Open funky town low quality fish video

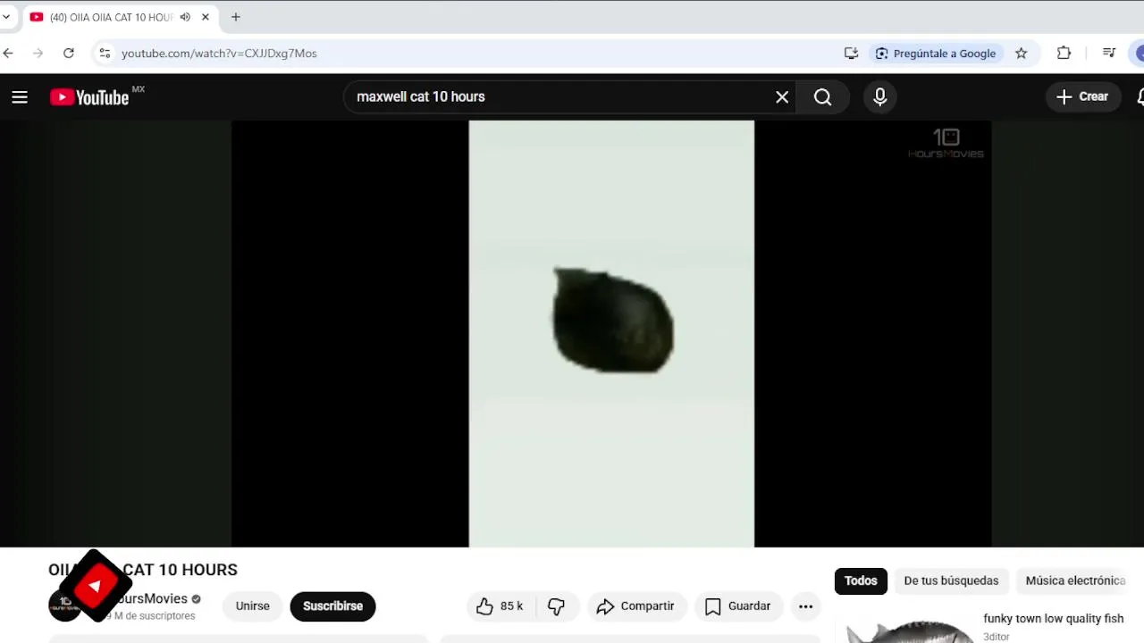[1053, 618]
